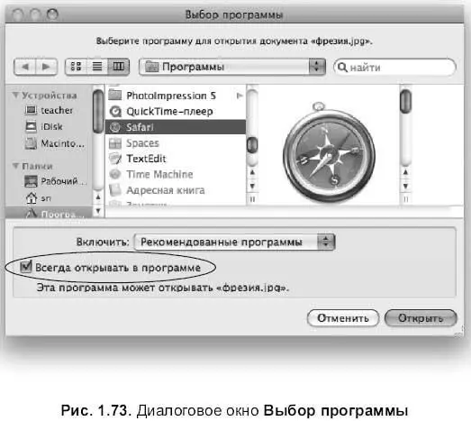Select TextEdit in the programs list

(x=175, y=159)
